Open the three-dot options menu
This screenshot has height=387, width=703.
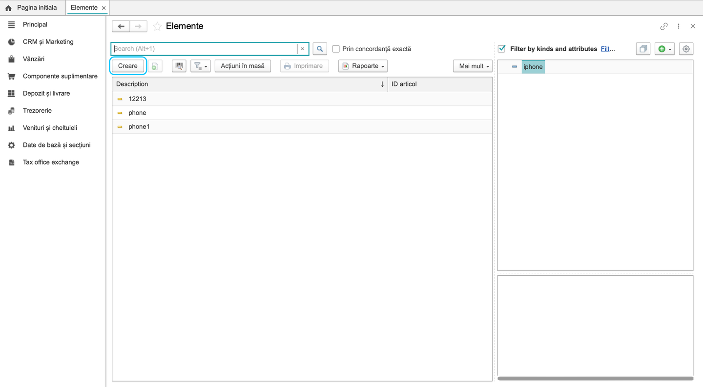click(679, 26)
